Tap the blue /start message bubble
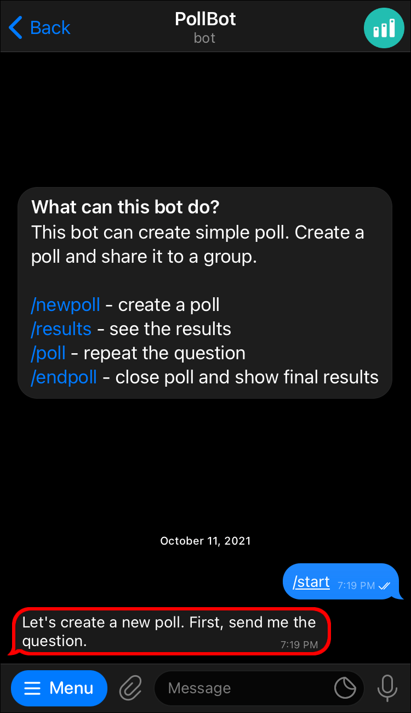Viewport: 411px width, 713px height. coord(341,582)
